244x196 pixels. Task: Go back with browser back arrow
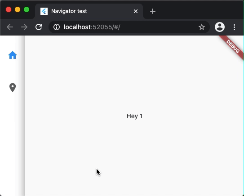pos(10,27)
